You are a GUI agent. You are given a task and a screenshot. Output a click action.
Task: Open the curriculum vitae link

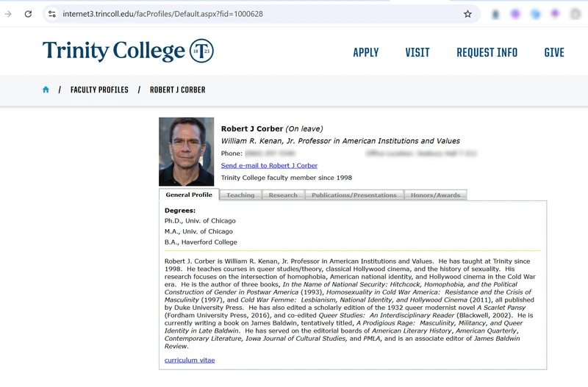(190, 360)
